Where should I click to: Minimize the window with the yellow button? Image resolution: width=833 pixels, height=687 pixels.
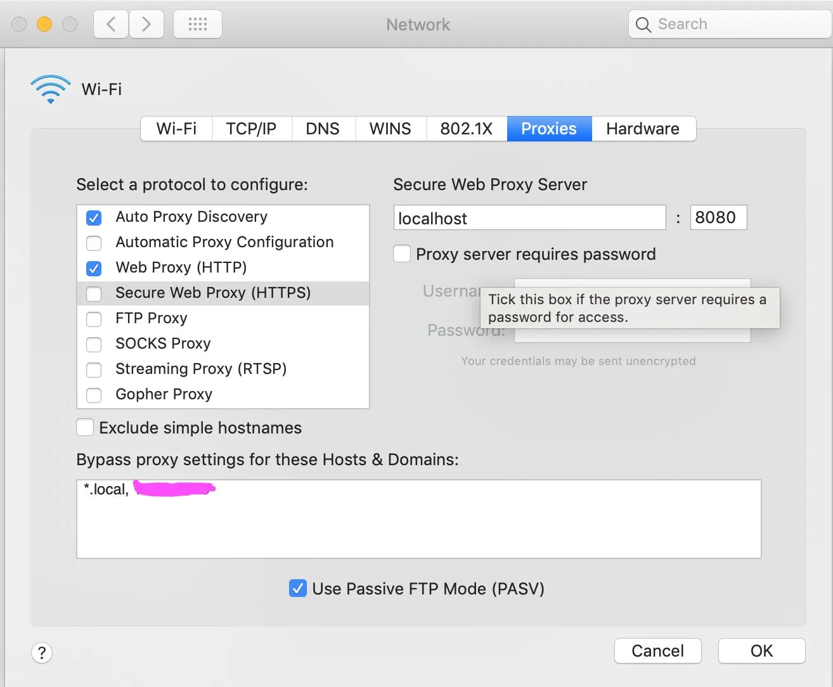[x=44, y=24]
